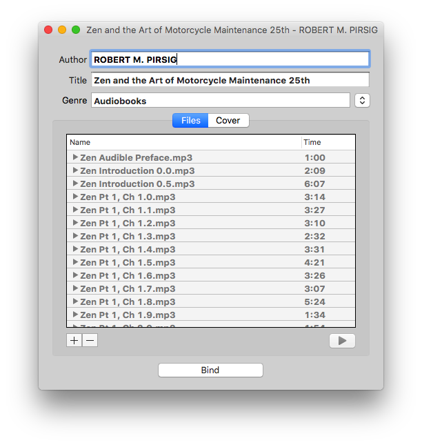
Task: Click the 3:31 time value
Action: pos(315,249)
